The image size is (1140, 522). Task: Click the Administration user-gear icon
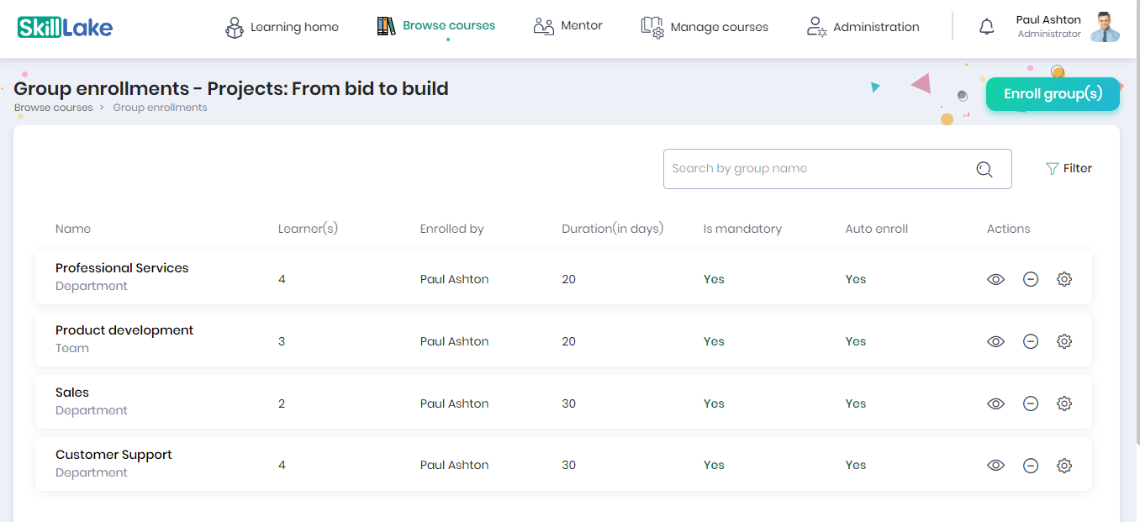coord(816,27)
